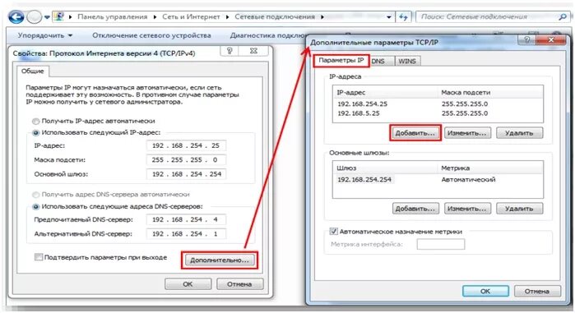The image size is (575, 313).
Task: Click the Forward navigation arrow in Explorer
Action: pos(34,16)
